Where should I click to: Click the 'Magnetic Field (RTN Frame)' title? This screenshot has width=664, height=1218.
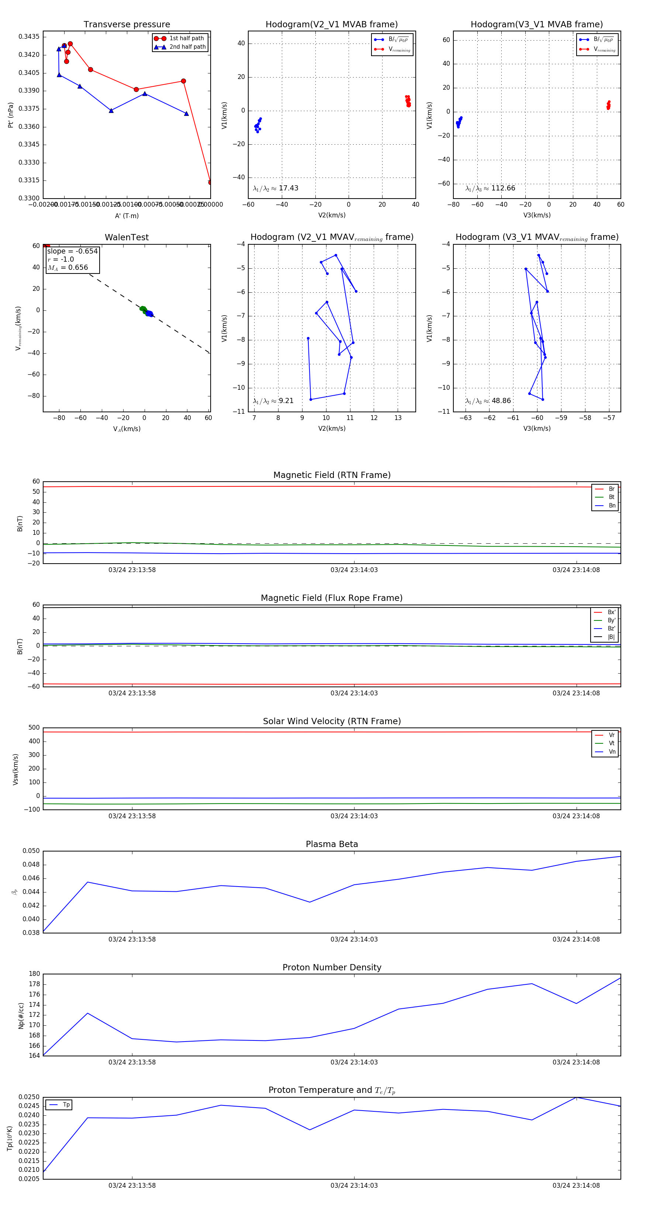click(332, 475)
